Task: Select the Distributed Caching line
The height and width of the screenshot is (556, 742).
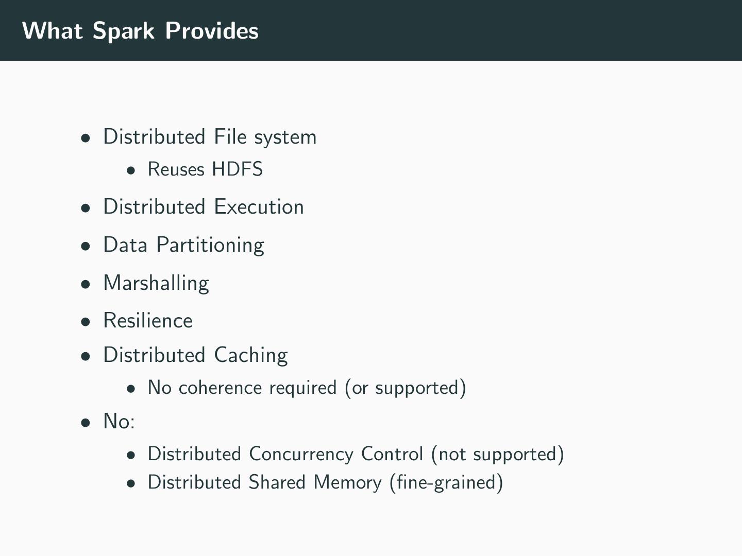Action: [195, 355]
